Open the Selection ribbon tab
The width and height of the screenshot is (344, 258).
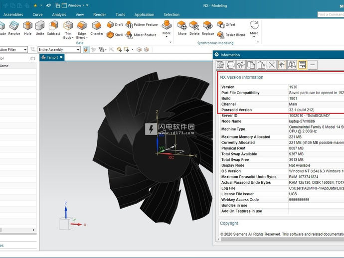(x=172, y=14)
